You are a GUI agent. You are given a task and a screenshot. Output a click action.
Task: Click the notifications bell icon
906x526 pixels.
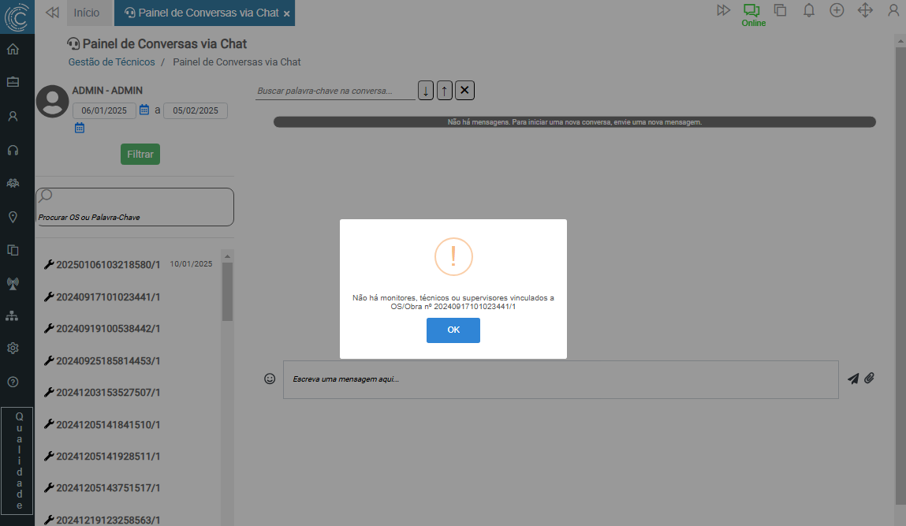(808, 10)
